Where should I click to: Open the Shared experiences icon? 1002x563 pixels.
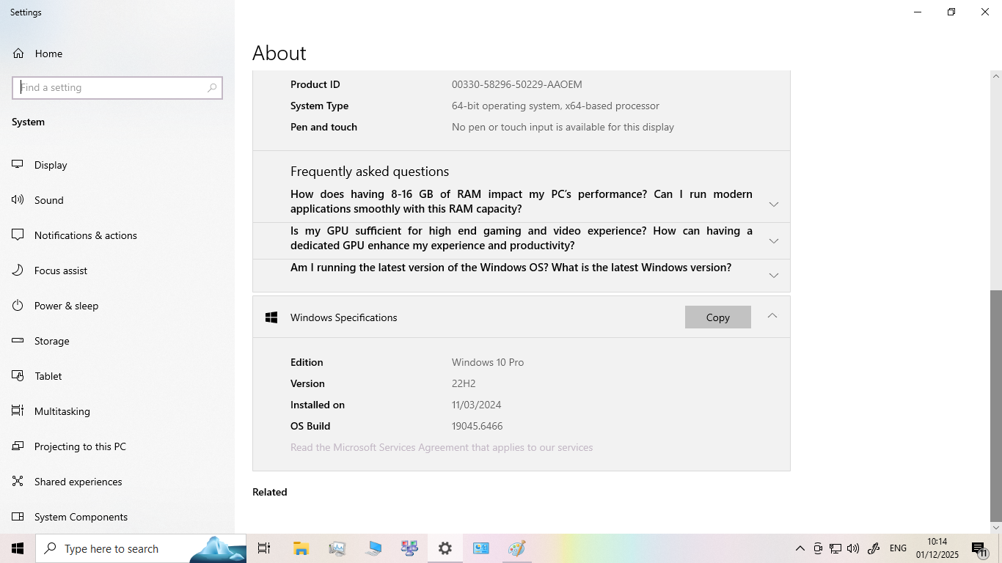[18, 482]
